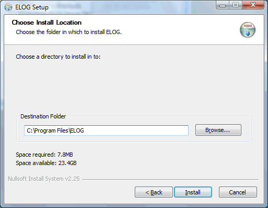Cancel the ELOG setup
Screen dimensions: 268x208
tap(238, 192)
